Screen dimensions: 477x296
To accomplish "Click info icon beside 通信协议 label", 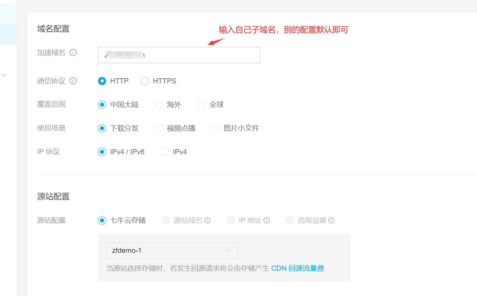I will point(73,81).
